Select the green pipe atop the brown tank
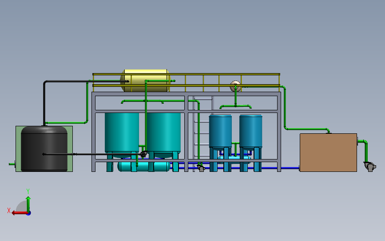The width and height of the screenshot is (385, 241). tap(307, 129)
